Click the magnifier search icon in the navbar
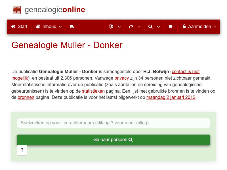Image resolution: width=227 pixels, height=170 pixels. pos(150,26)
